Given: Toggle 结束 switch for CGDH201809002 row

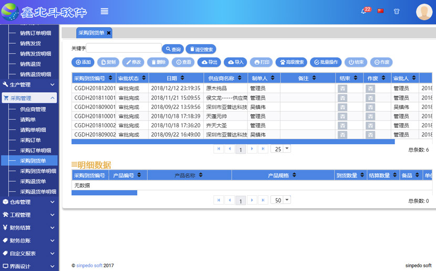Looking at the screenshot, I should [342, 135].
